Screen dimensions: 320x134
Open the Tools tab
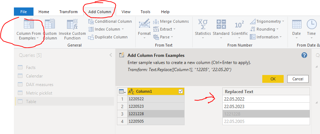(145, 12)
